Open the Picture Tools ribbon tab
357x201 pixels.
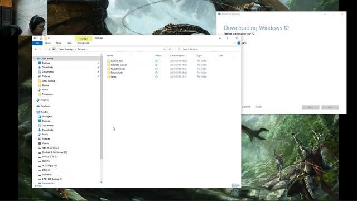[x=83, y=43]
